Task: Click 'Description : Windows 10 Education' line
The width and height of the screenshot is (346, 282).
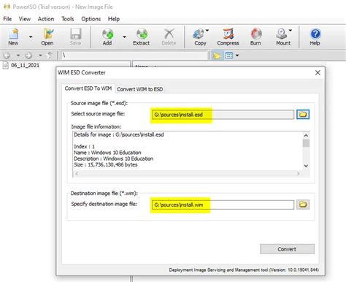Action: [114, 159]
